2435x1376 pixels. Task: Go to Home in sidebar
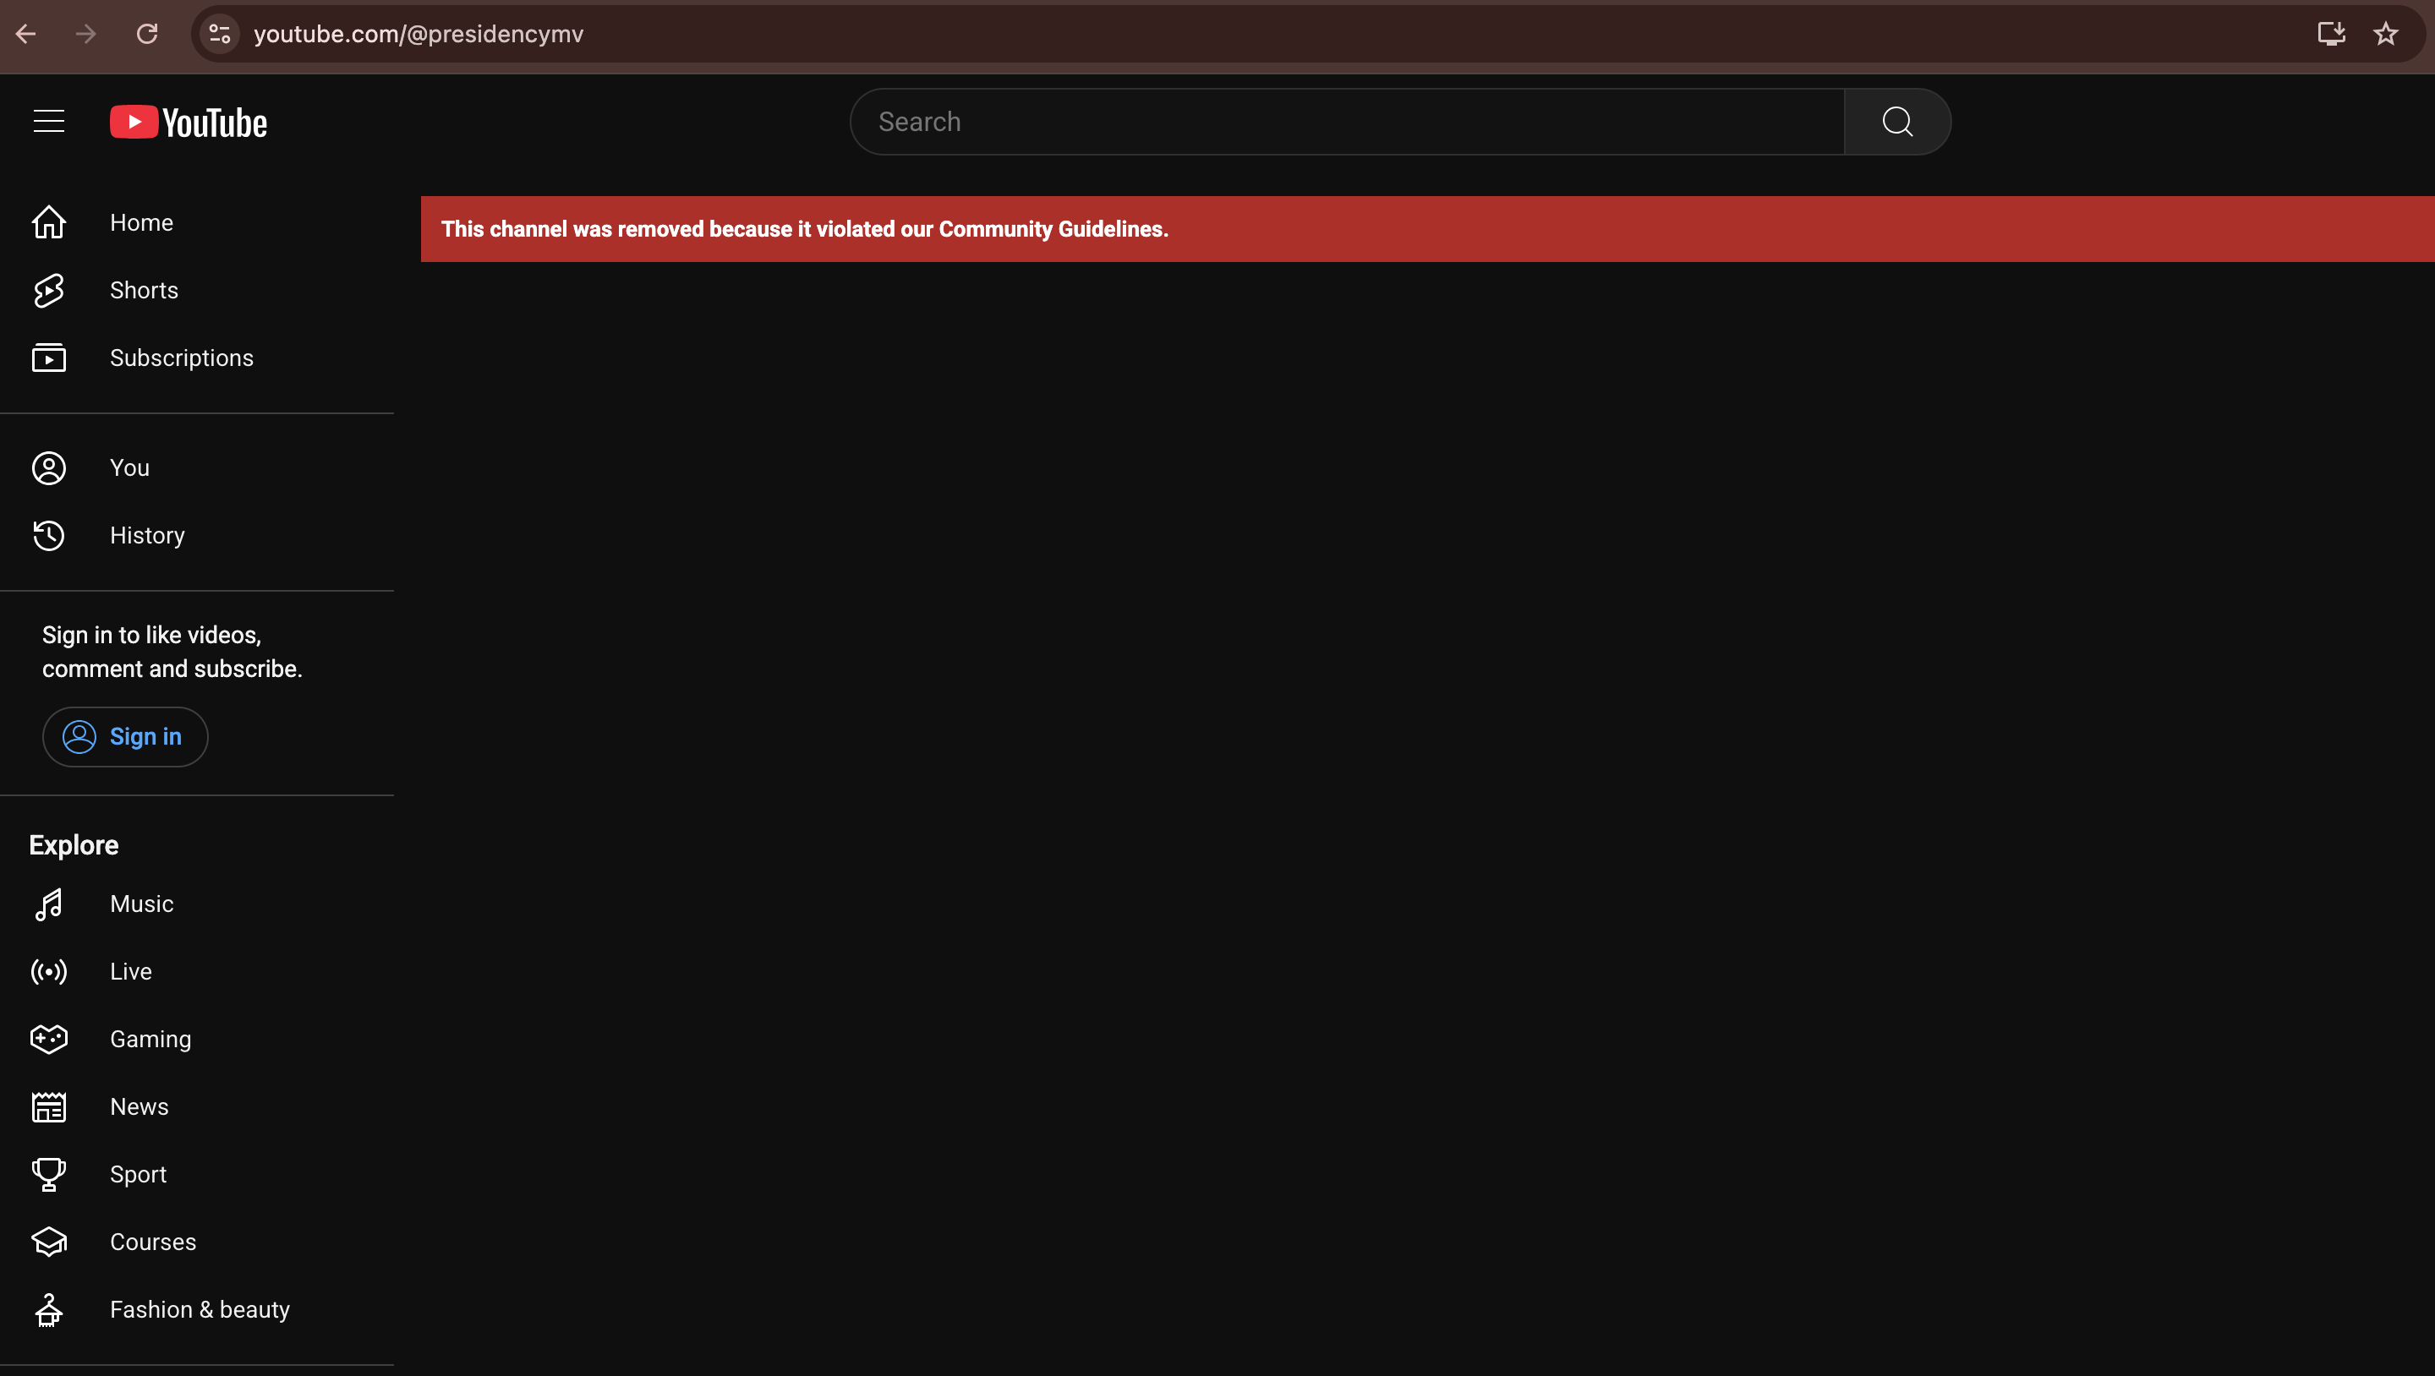click(x=141, y=223)
